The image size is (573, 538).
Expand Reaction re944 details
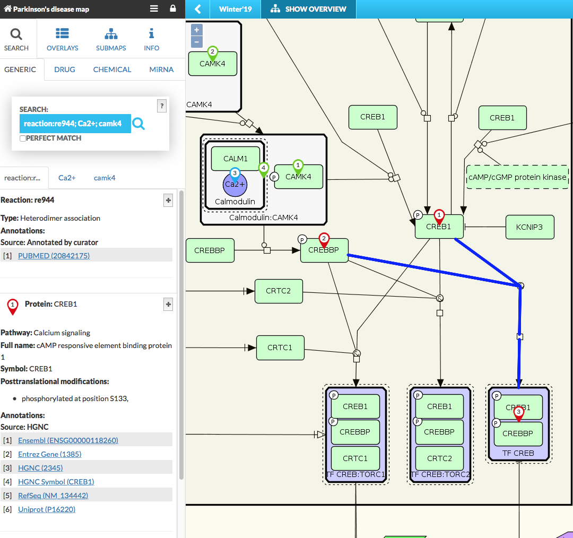(168, 200)
